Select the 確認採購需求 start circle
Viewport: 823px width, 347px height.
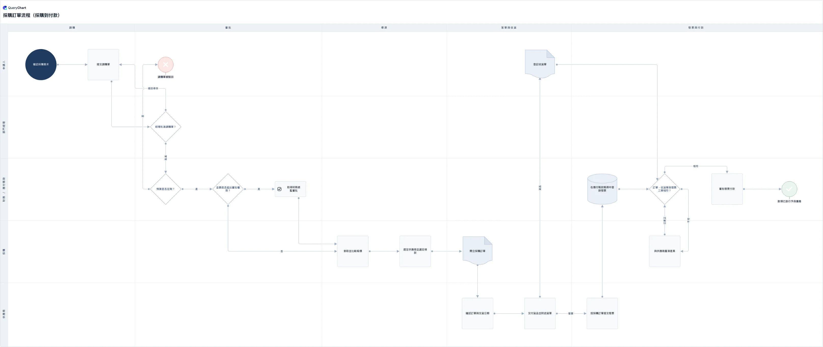pyautogui.click(x=41, y=64)
